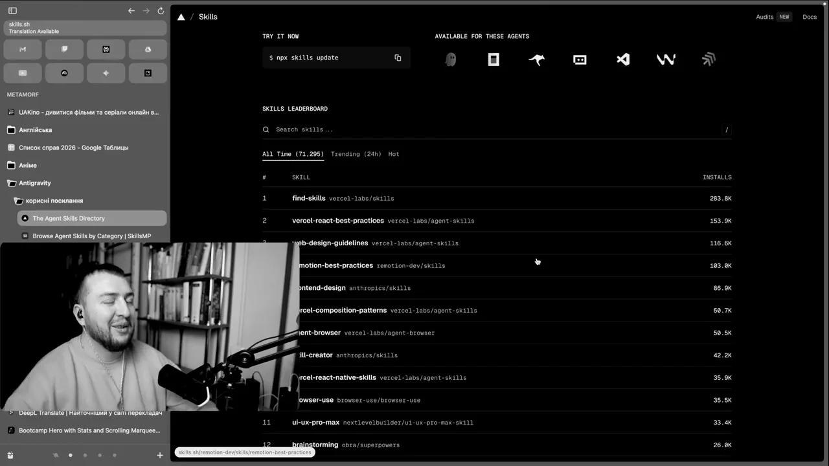Click the 153.9K installs value
This screenshot has width=829, height=466.
tap(721, 221)
